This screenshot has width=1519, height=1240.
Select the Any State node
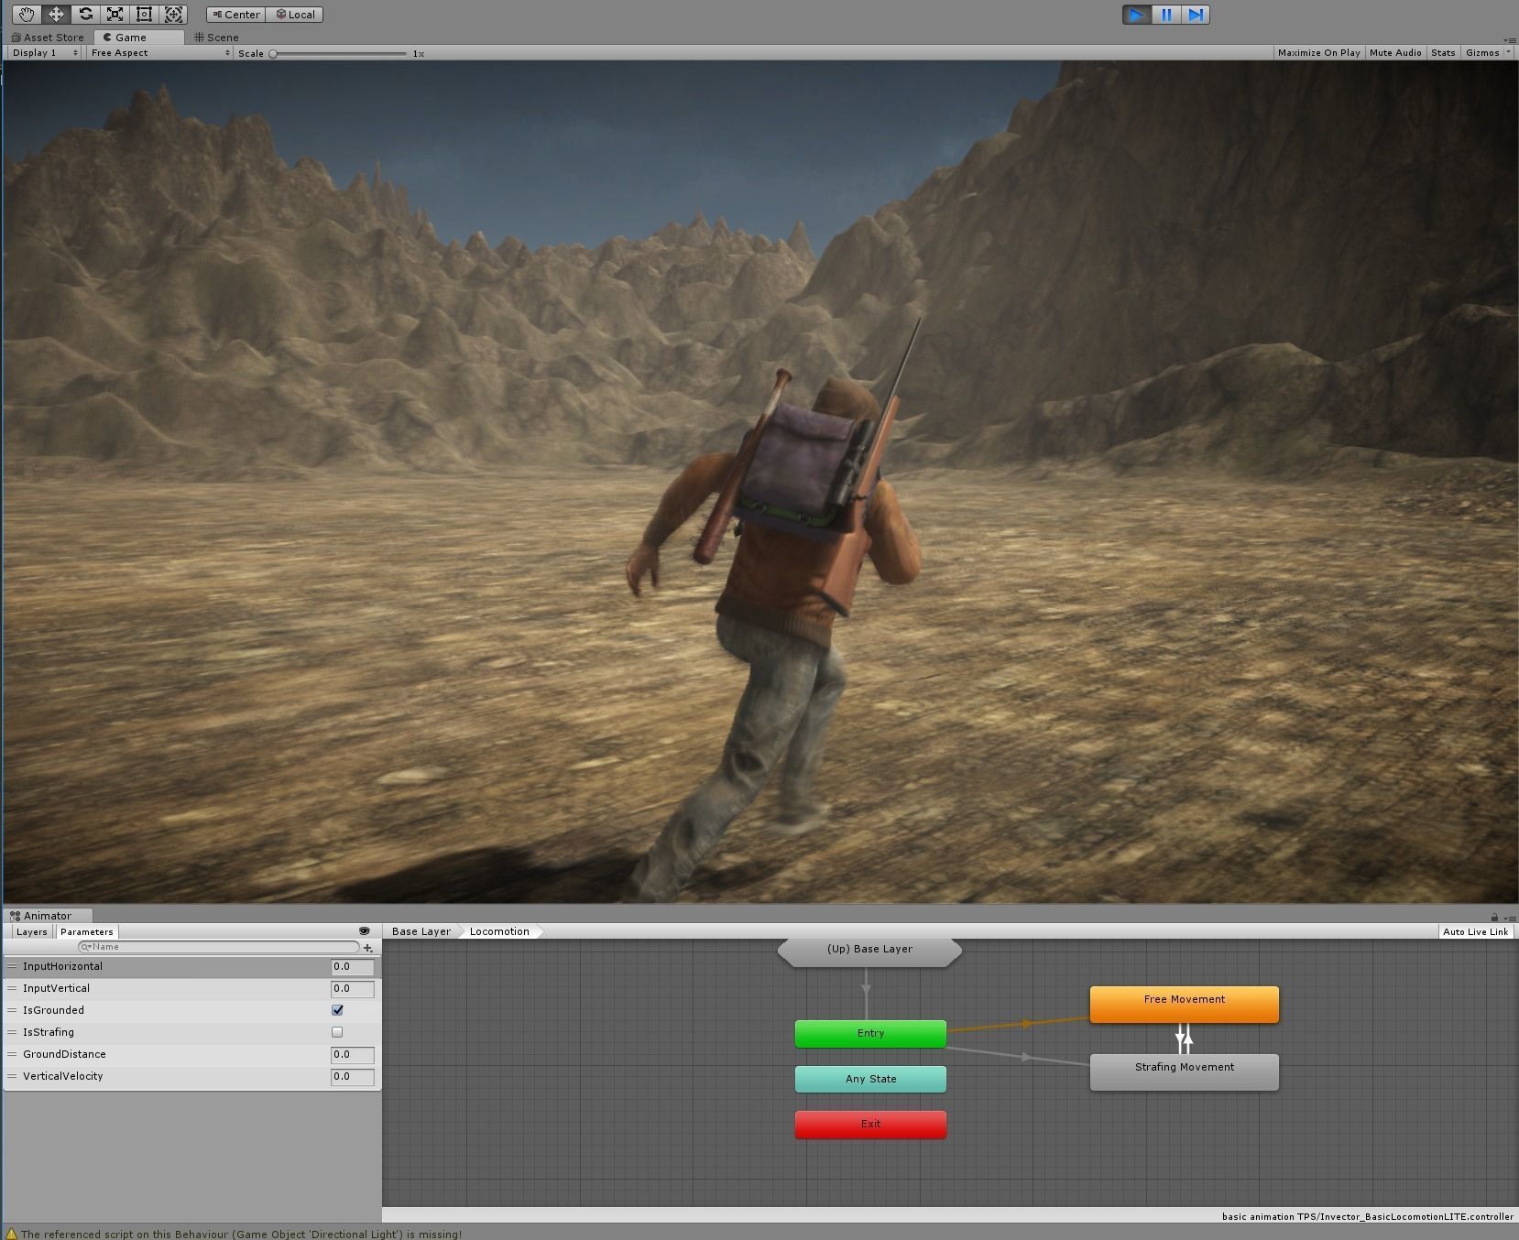point(870,1079)
